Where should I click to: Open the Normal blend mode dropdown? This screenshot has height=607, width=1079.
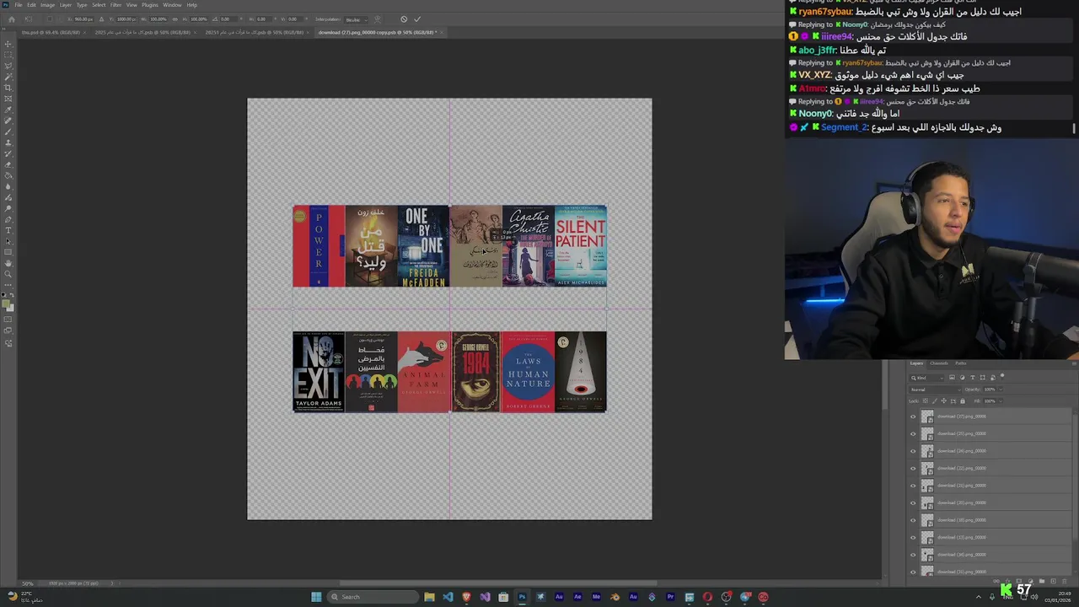[x=936, y=389]
